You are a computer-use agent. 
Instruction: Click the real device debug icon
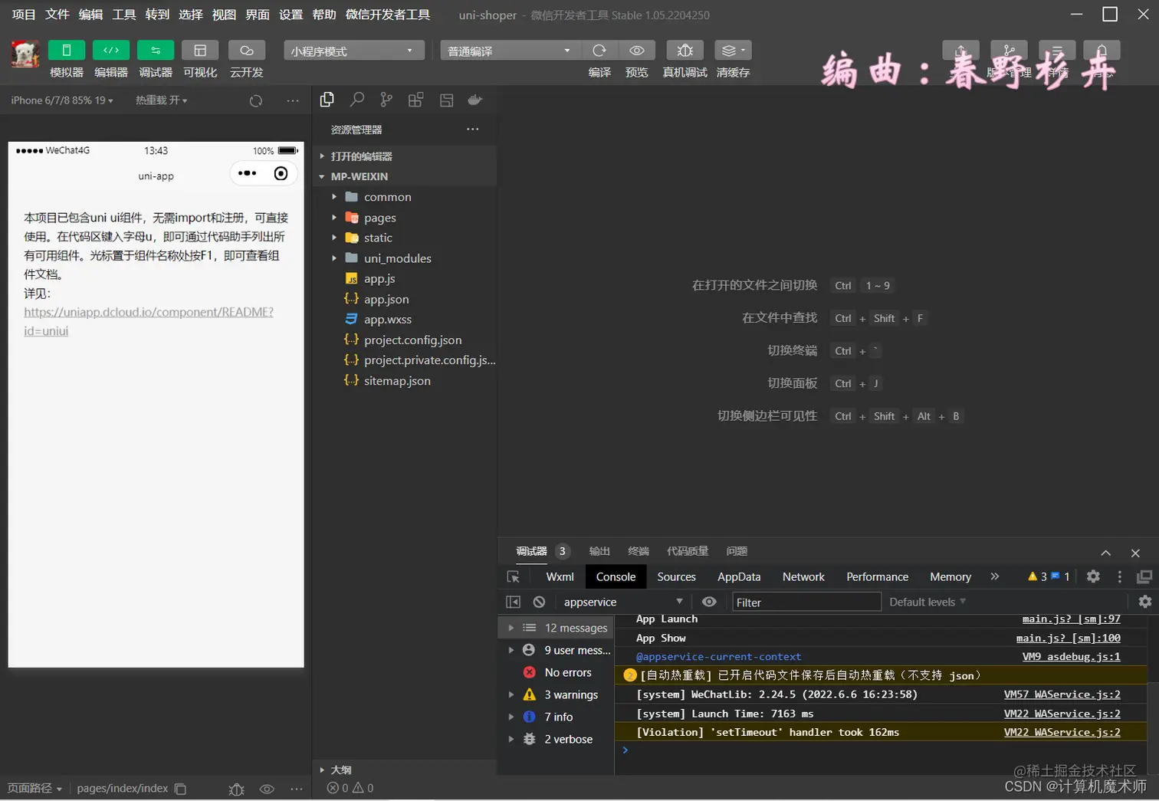coord(685,50)
